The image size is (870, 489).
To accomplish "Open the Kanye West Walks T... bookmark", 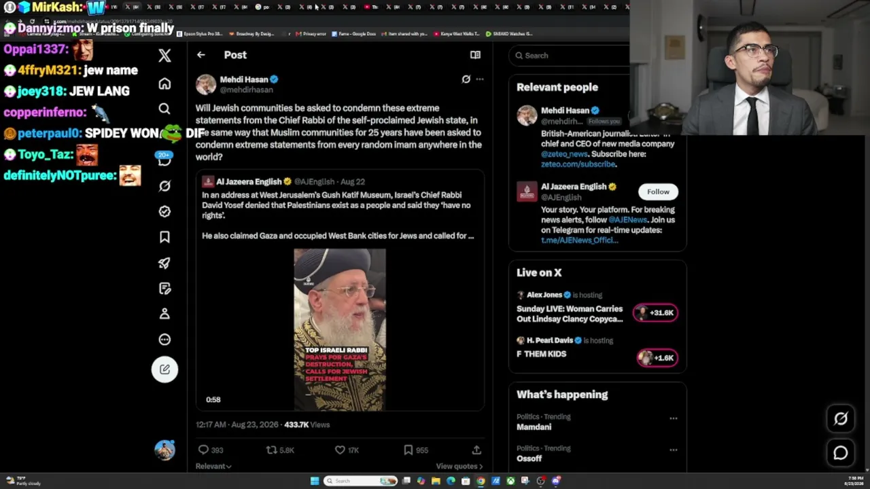I will coord(457,34).
